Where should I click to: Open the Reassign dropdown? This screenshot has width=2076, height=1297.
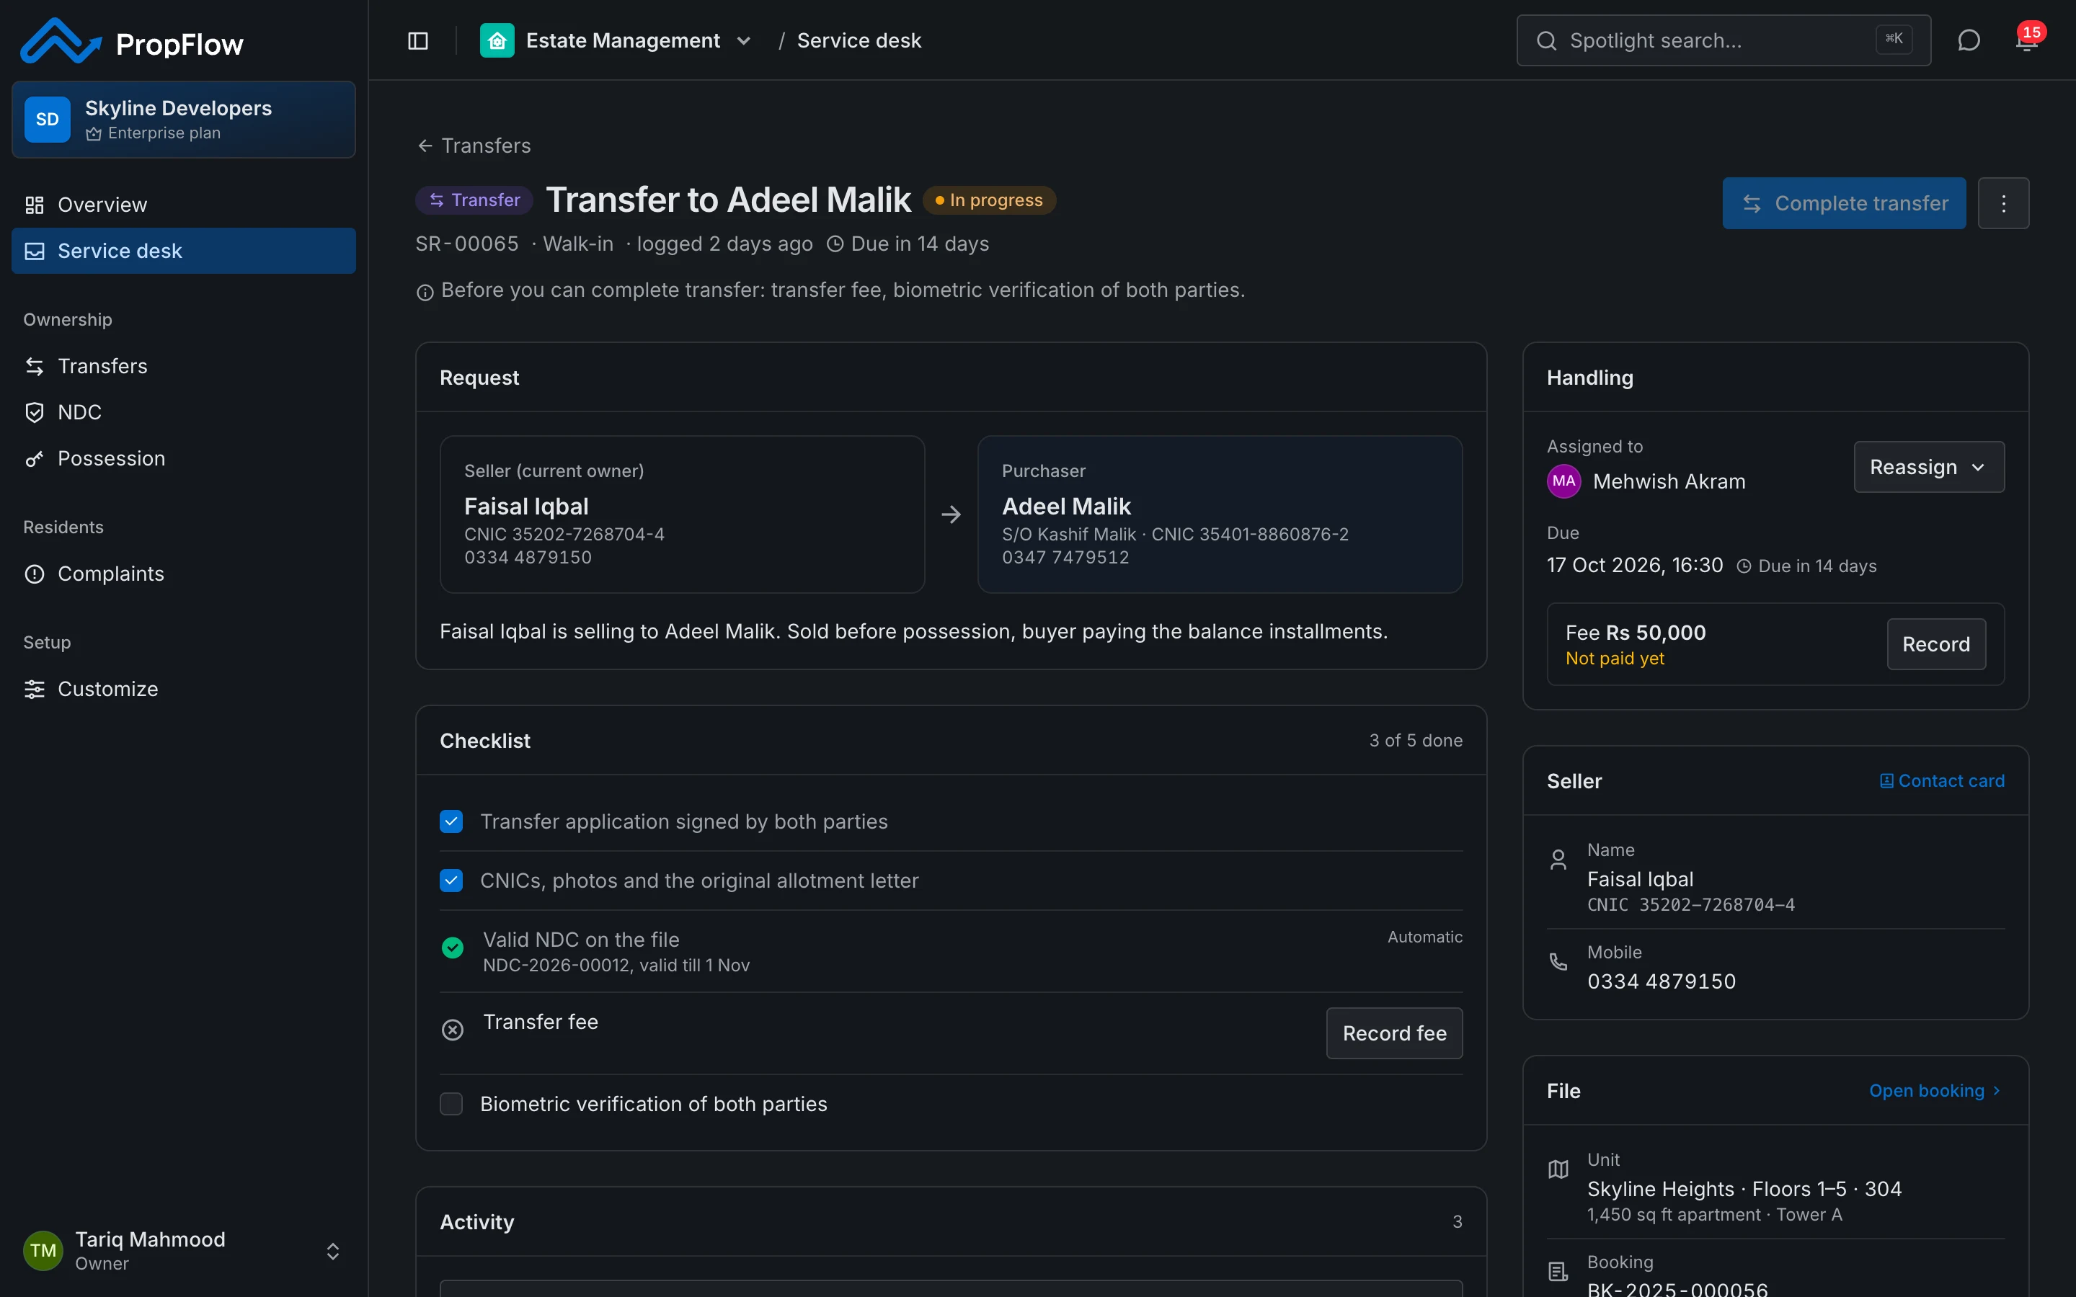tap(1928, 467)
